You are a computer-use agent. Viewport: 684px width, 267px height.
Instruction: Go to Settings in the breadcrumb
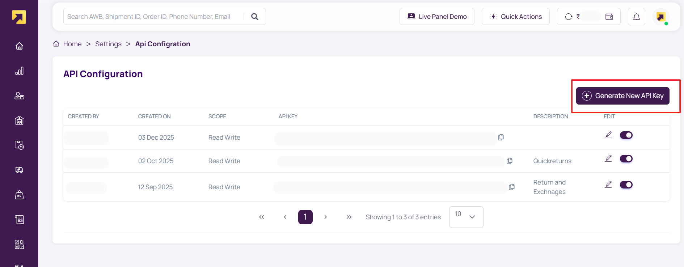pyautogui.click(x=108, y=44)
